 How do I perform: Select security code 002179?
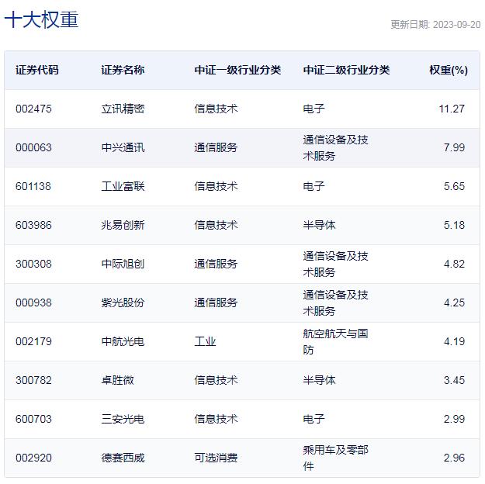[33, 342]
